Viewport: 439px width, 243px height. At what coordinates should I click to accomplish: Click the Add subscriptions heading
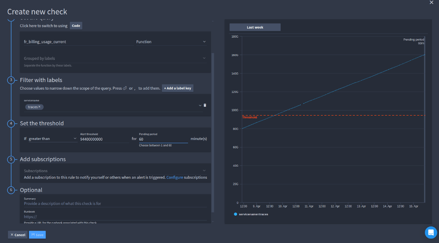coord(43,159)
